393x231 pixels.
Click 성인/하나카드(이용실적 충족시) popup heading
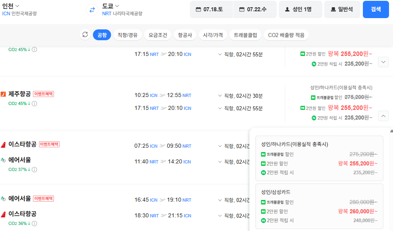(294, 144)
